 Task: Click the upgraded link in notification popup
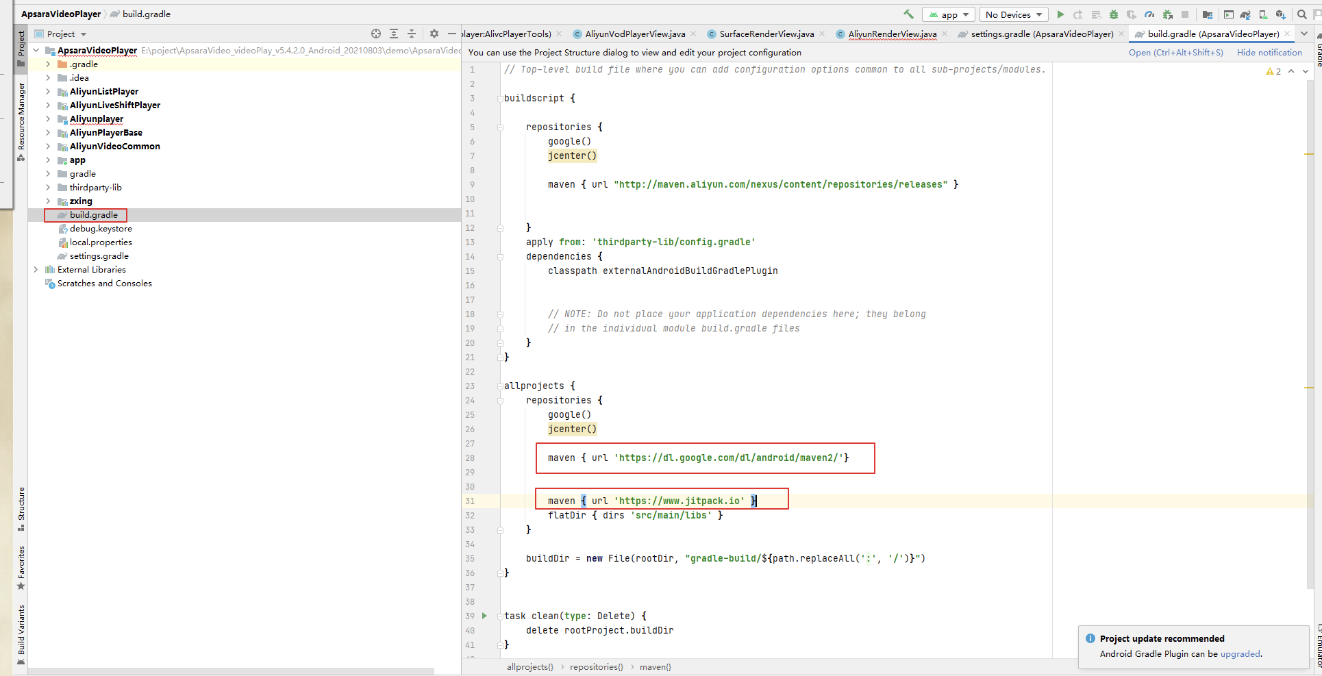click(x=1240, y=654)
